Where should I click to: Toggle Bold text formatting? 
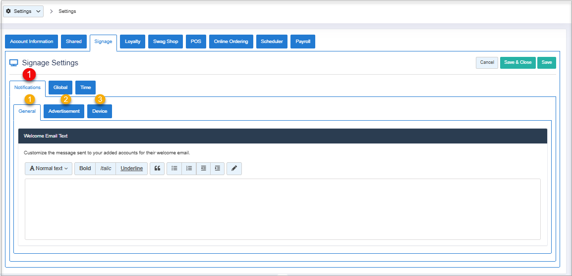pyautogui.click(x=85, y=169)
